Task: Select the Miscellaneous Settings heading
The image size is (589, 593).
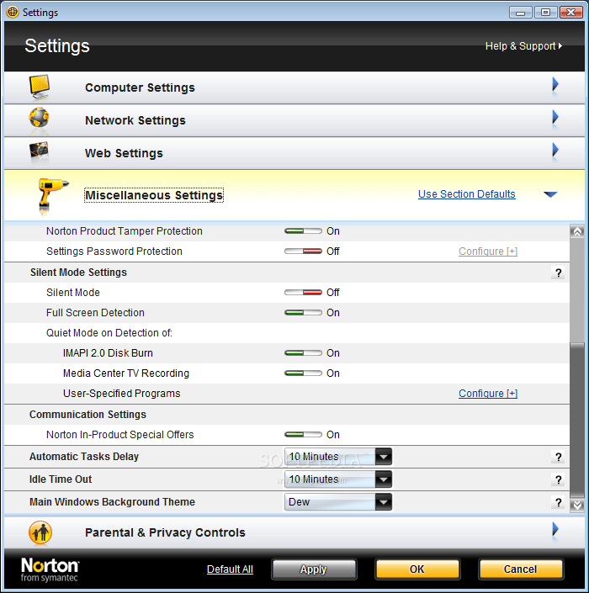Action: pyautogui.click(x=154, y=195)
